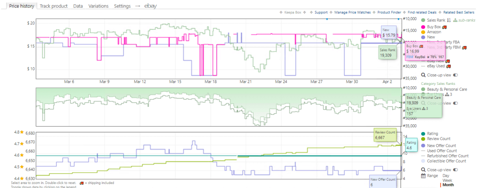This screenshot has height=188, width=477.
Task: Click Manage Price Watches link
Action: pos(353,13)
